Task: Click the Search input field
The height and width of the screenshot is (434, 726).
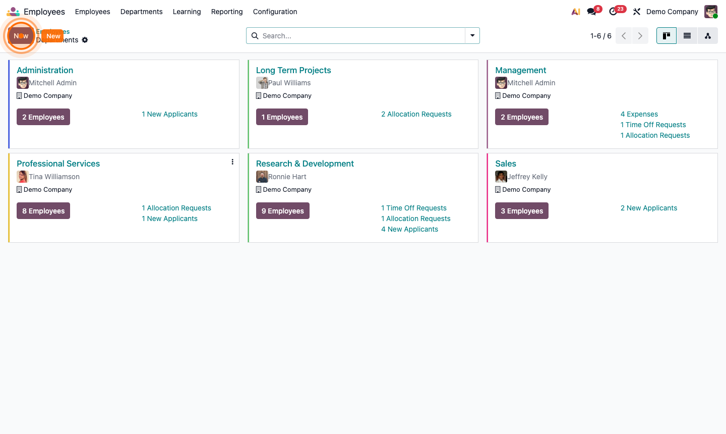Action: point(353,35)
